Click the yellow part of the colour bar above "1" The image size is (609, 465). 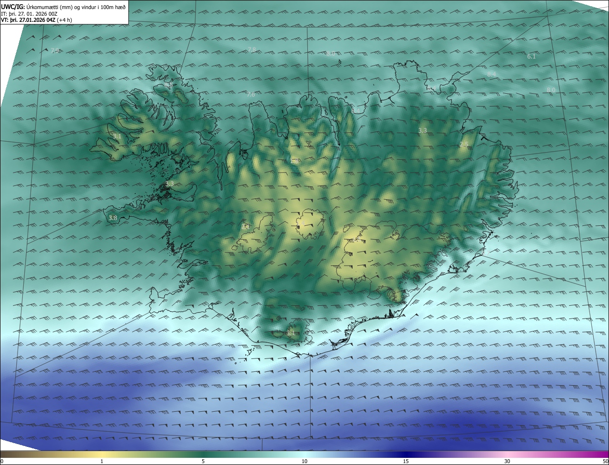pos(102,454)
